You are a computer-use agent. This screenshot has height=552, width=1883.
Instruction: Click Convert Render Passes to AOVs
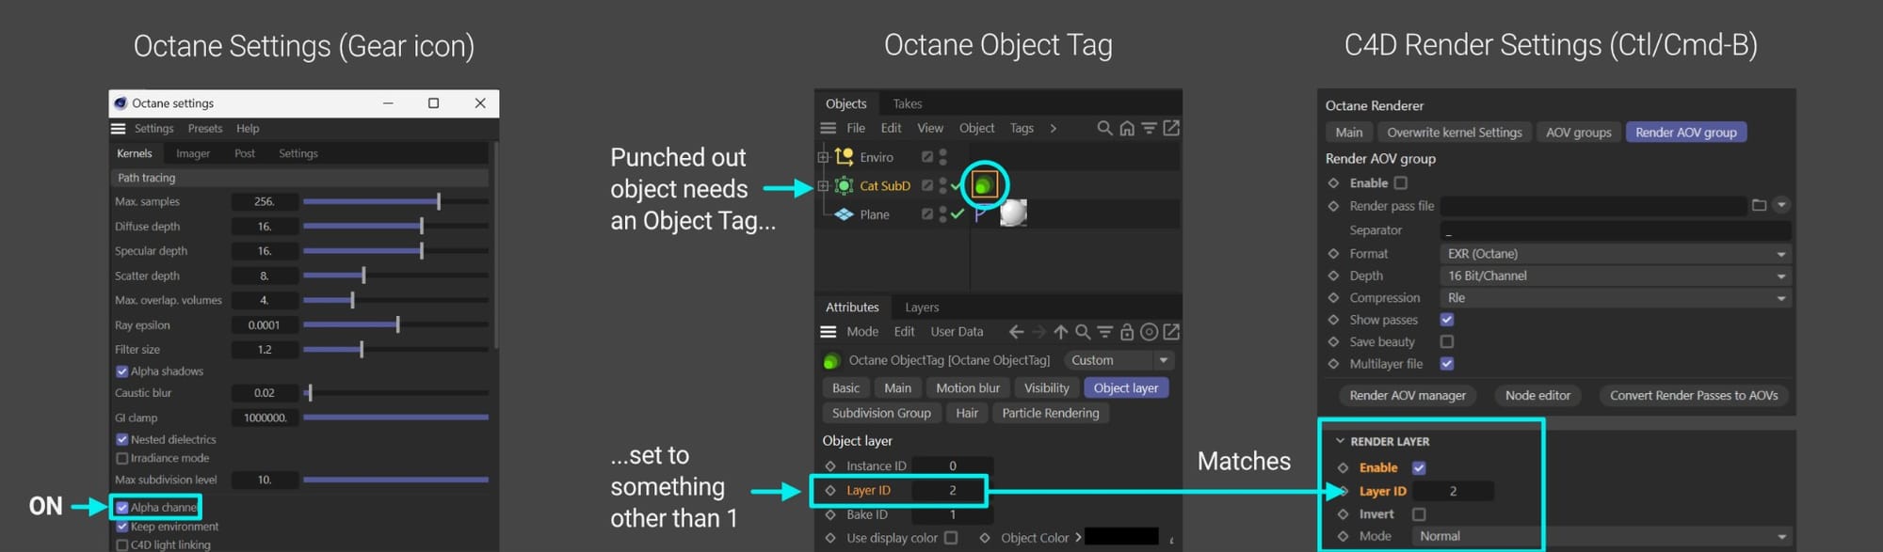click(x=1694, y=396)
